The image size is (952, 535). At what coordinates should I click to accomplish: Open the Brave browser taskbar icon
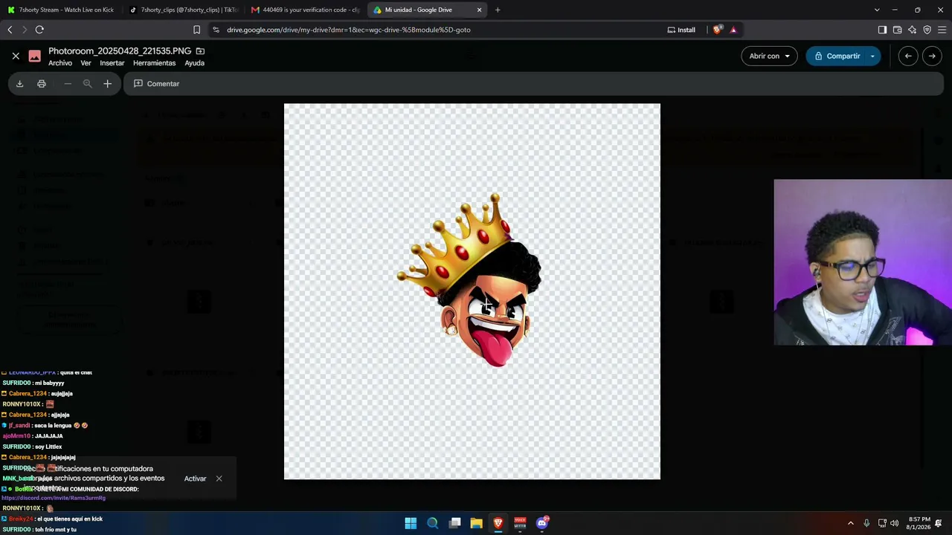pyautogui.click(x=498, y=523)
